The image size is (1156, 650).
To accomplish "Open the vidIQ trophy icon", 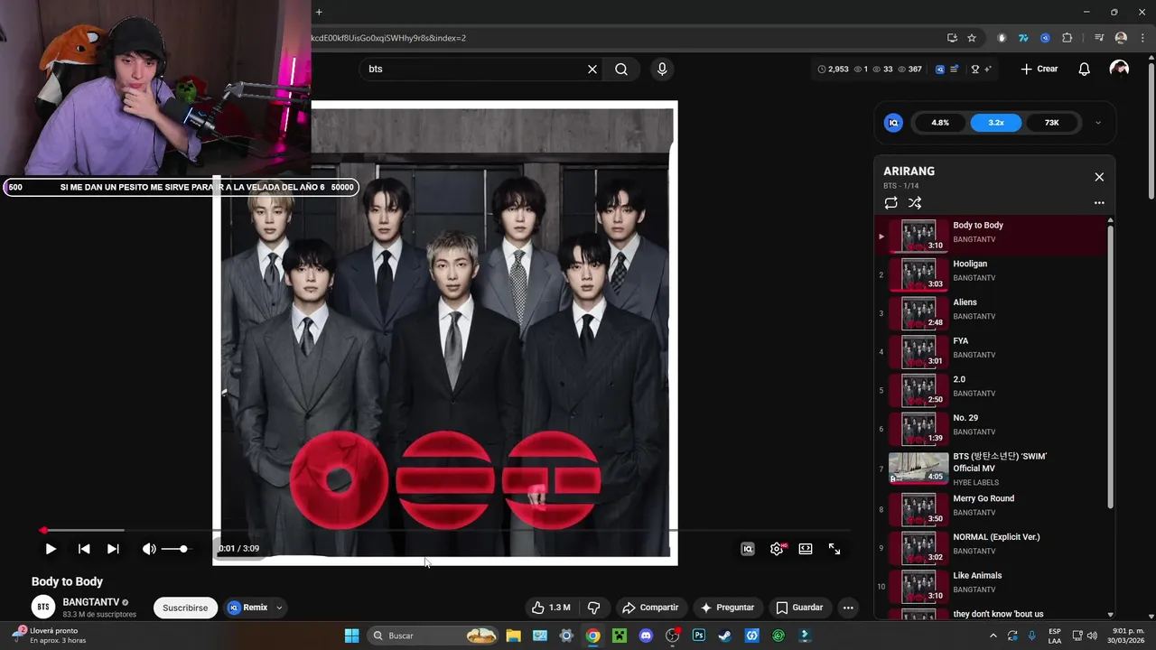I will click(975, 69).
